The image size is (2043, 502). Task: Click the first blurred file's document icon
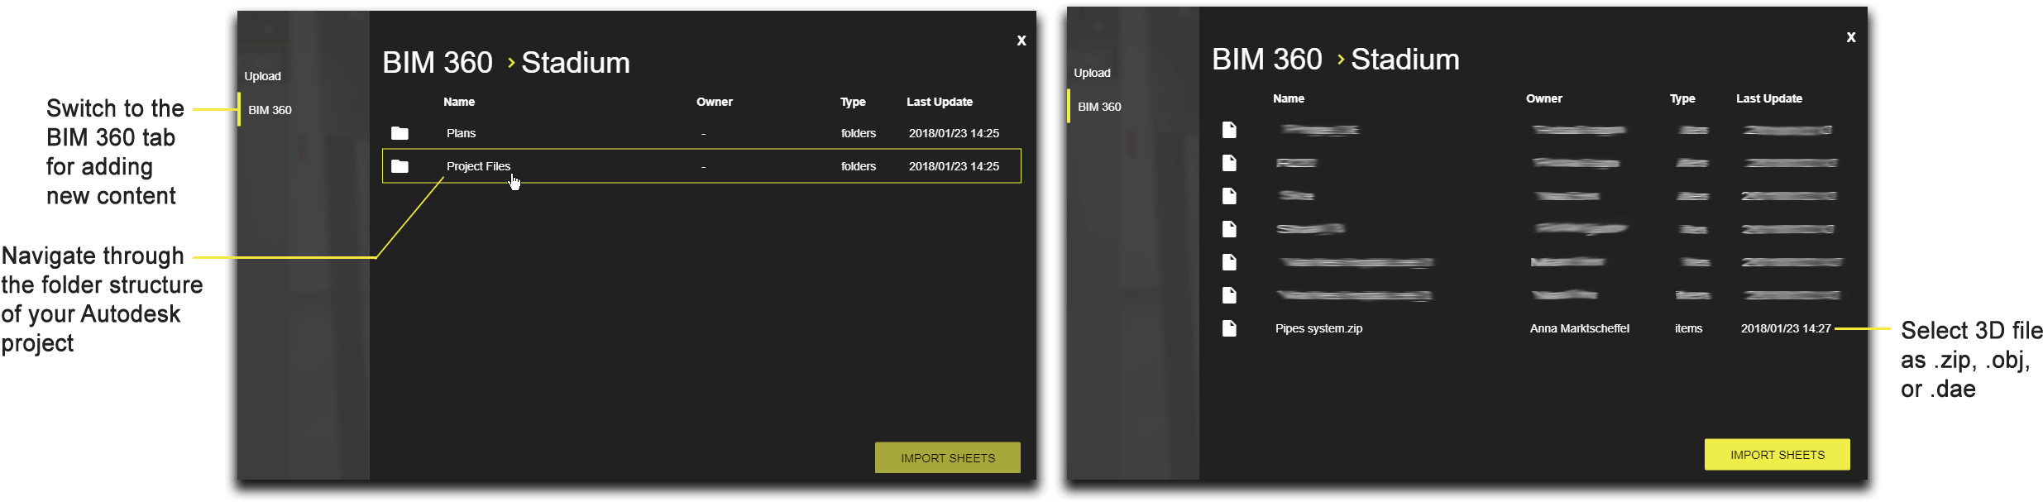pyautogui.click(x=1229, y=130)
